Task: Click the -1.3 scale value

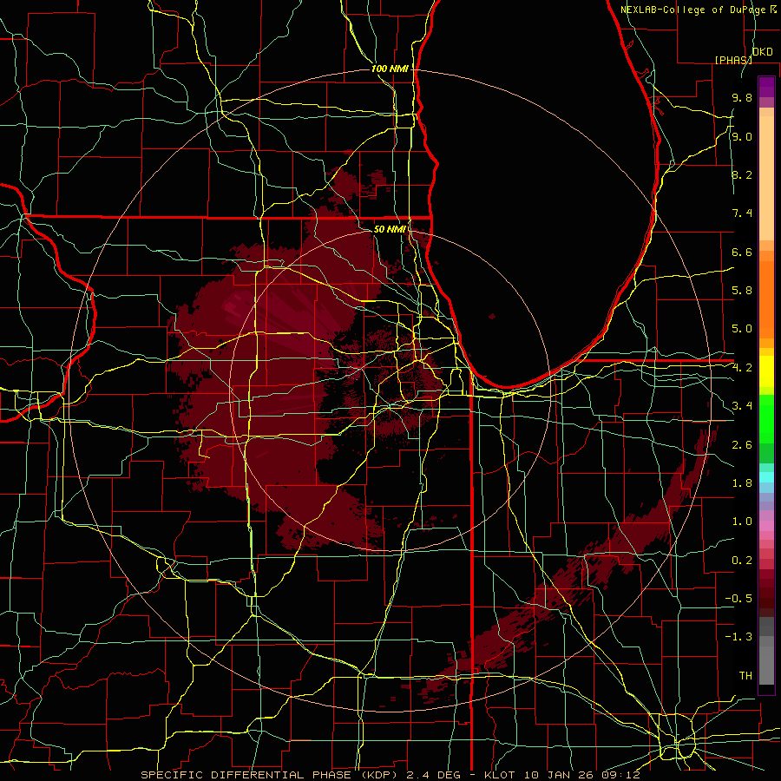Action: 738,637
